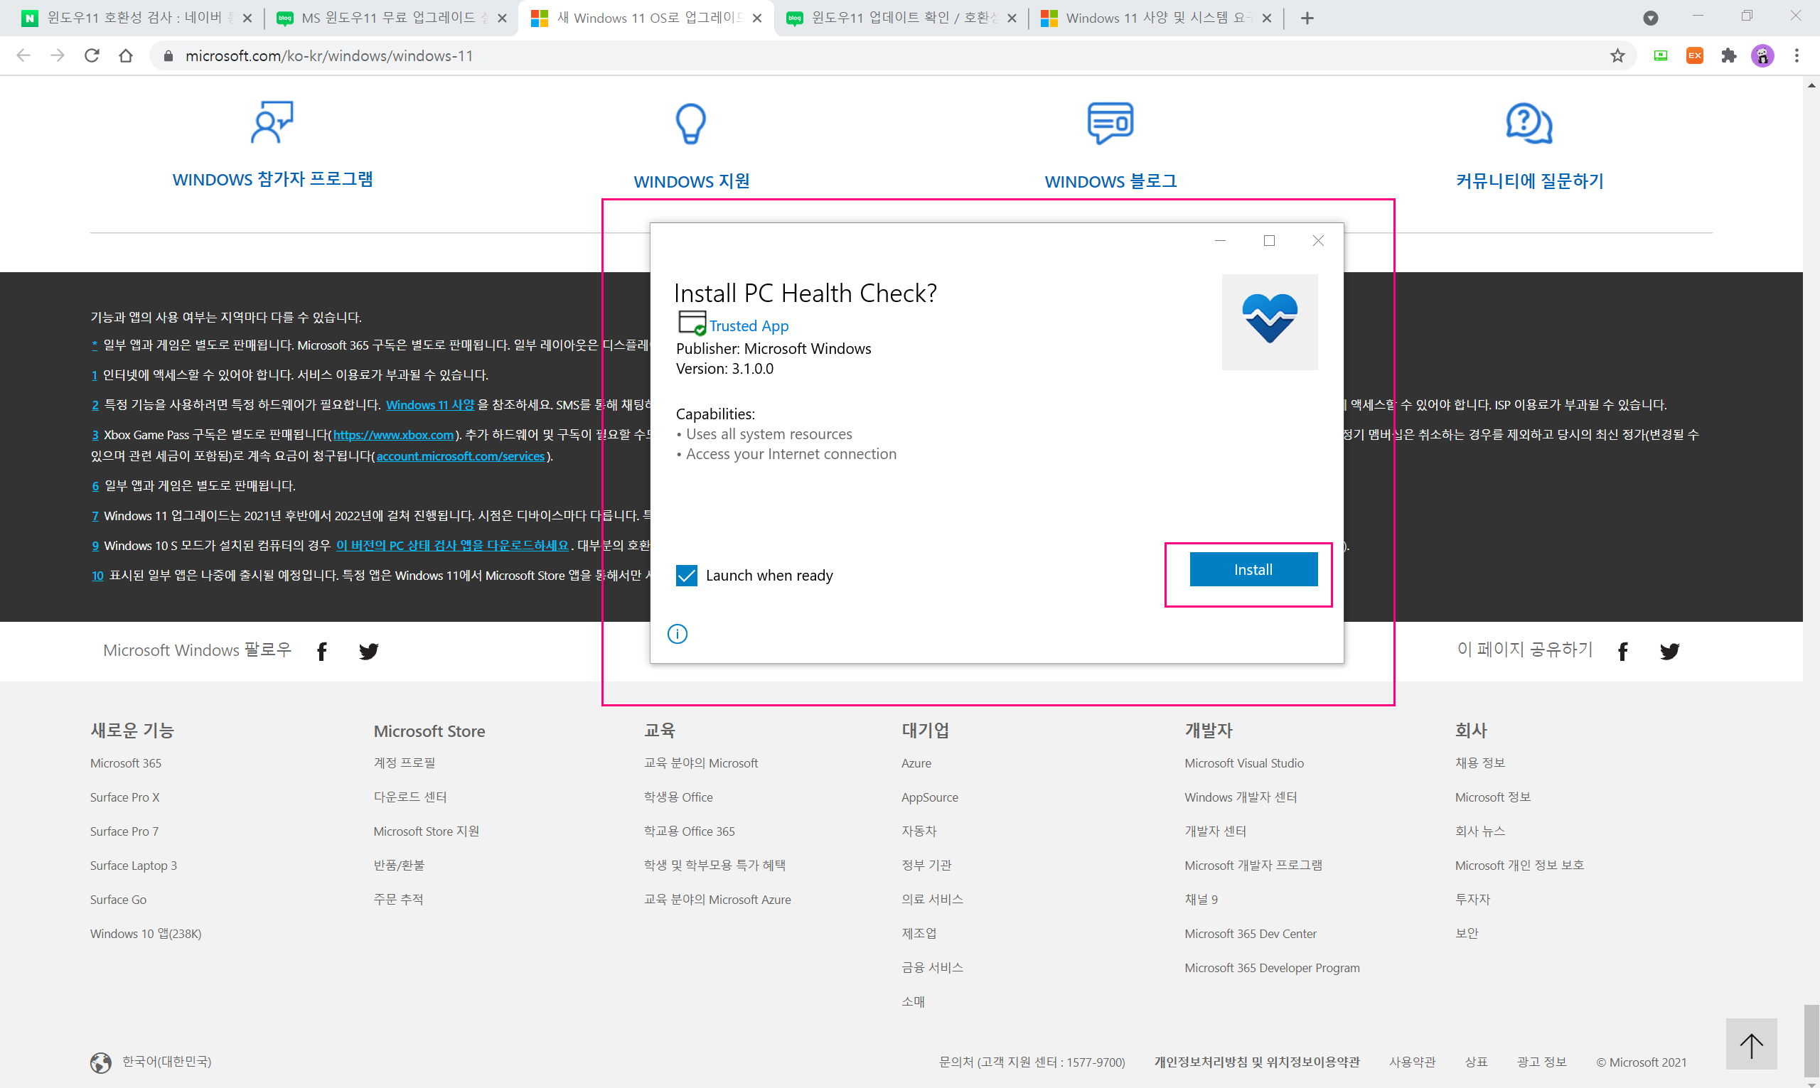This screenshot has width=1820, height=1088.
Task: Open the info icon in install dialog
Action: pyautogui.click(x=678, y=633)
